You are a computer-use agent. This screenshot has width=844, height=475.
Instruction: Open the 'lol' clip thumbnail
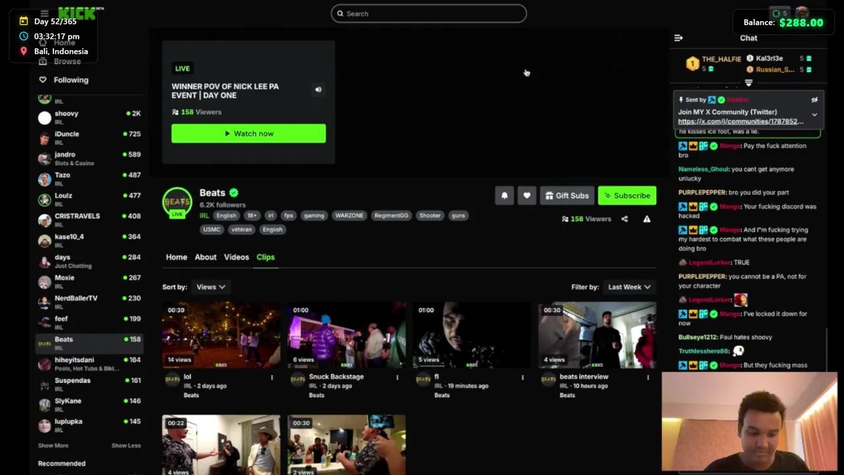[221, 335]
